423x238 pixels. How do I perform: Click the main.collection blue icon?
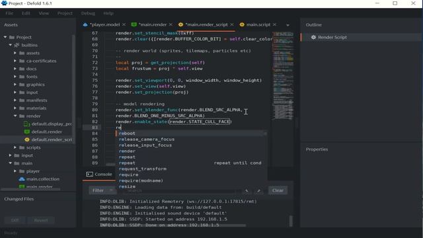22,179
